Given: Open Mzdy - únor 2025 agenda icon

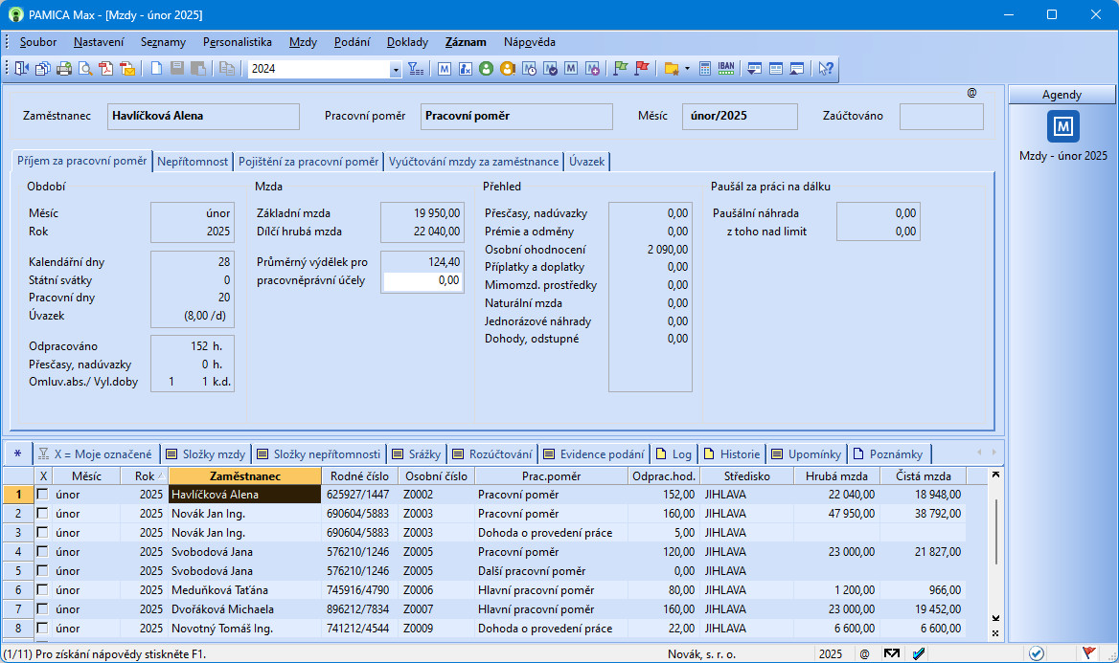Looking at the screenshot, I should tap(1062, 126).
